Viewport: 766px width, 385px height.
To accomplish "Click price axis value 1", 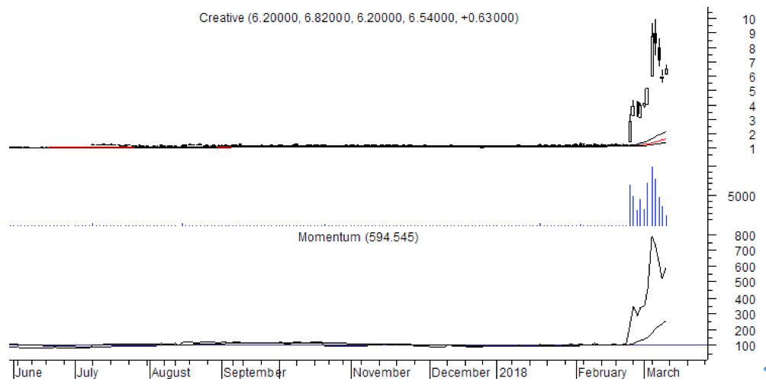I will pyautogui.click(x=753, y=149).
